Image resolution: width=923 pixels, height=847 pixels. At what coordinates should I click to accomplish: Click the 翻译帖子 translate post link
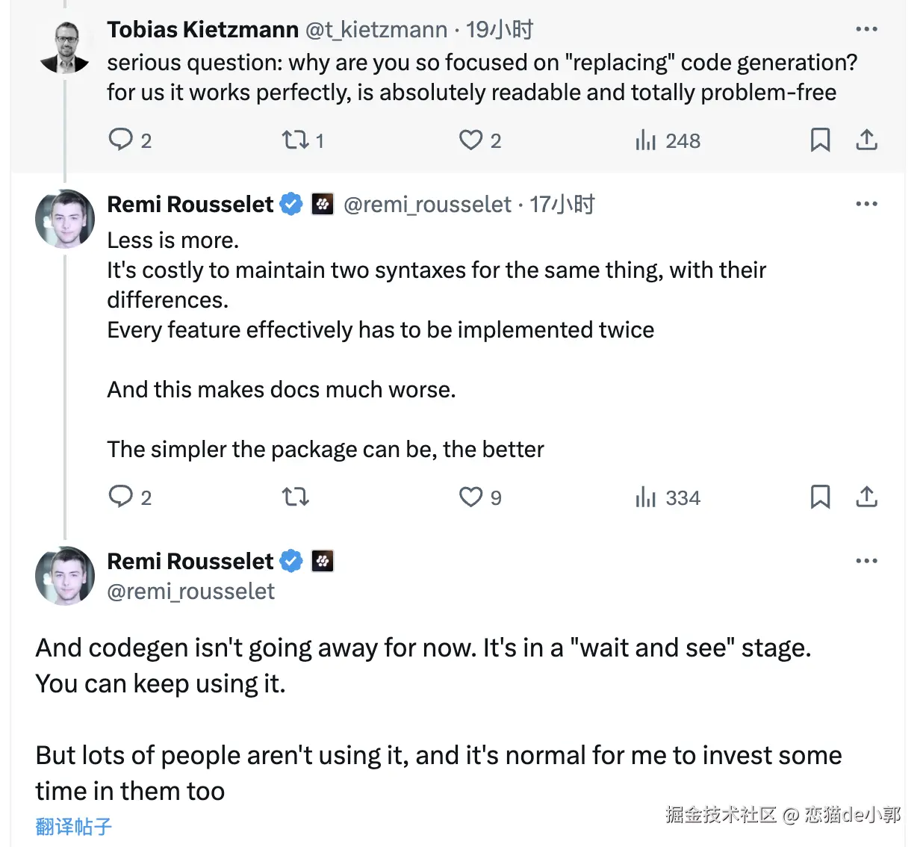(x=73, y=826)
